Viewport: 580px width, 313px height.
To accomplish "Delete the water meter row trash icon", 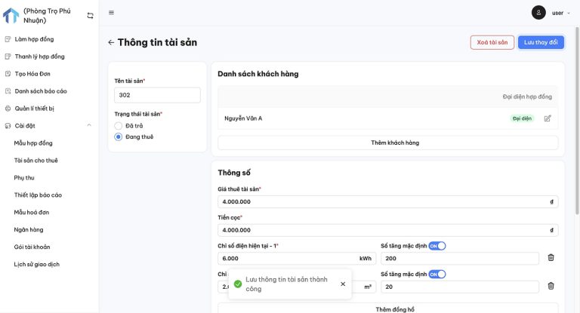I will tap(551, 286).
